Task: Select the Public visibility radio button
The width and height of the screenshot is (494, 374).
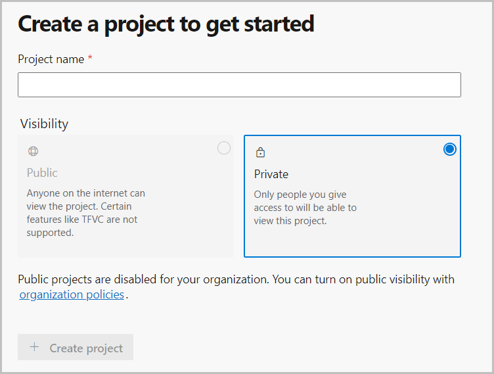Action: click(224, 149)
